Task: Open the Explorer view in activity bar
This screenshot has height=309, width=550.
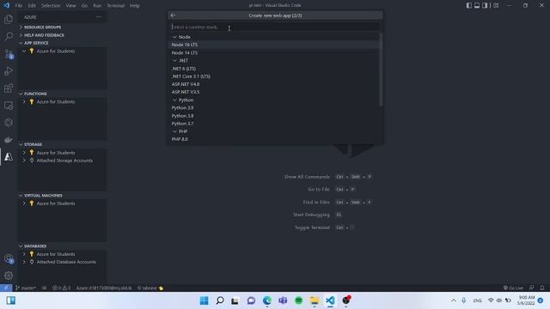Action: coord(9,19)
